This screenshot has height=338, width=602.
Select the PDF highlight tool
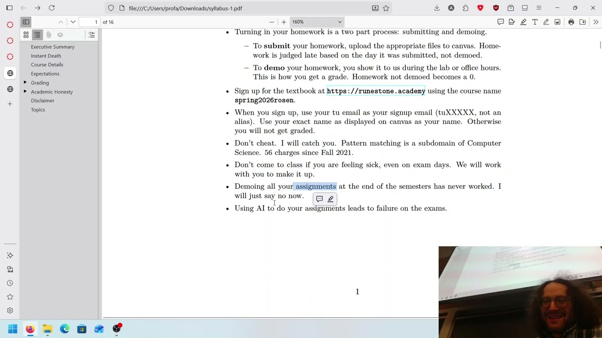pyautogui.click(x=523, y=22)
